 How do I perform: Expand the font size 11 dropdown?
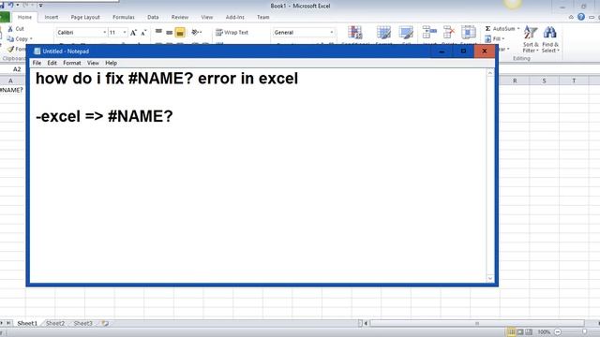125,33
